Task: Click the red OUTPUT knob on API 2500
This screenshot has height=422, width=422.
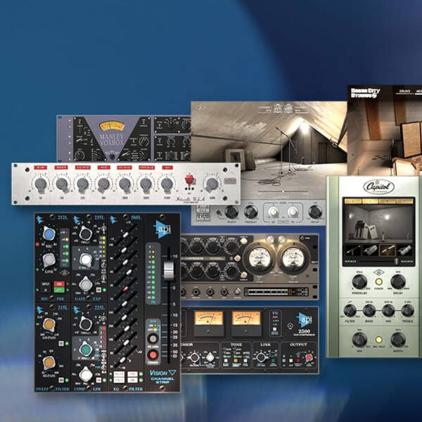Action: (x=309, y=358)
